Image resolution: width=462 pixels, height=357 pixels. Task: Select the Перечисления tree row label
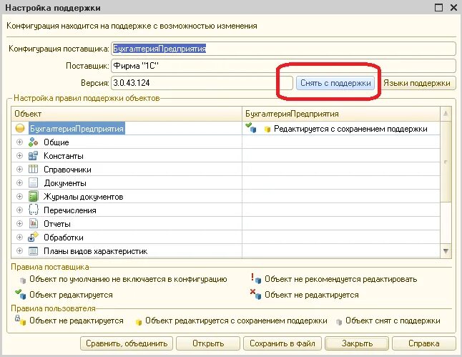pyautogui.click(x=70, y=210)
